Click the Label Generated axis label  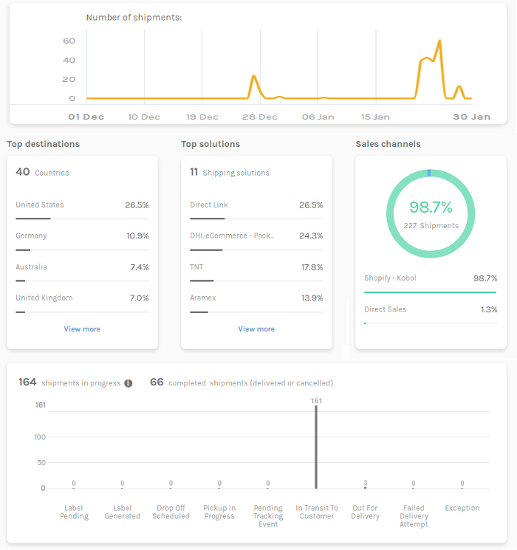(x=122, y=512)
